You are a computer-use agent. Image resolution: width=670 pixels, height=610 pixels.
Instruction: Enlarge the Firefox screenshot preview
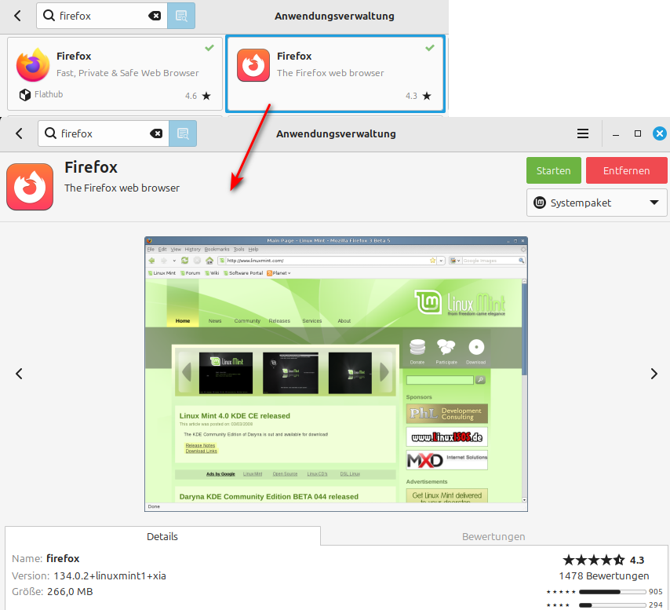(336, 374)
